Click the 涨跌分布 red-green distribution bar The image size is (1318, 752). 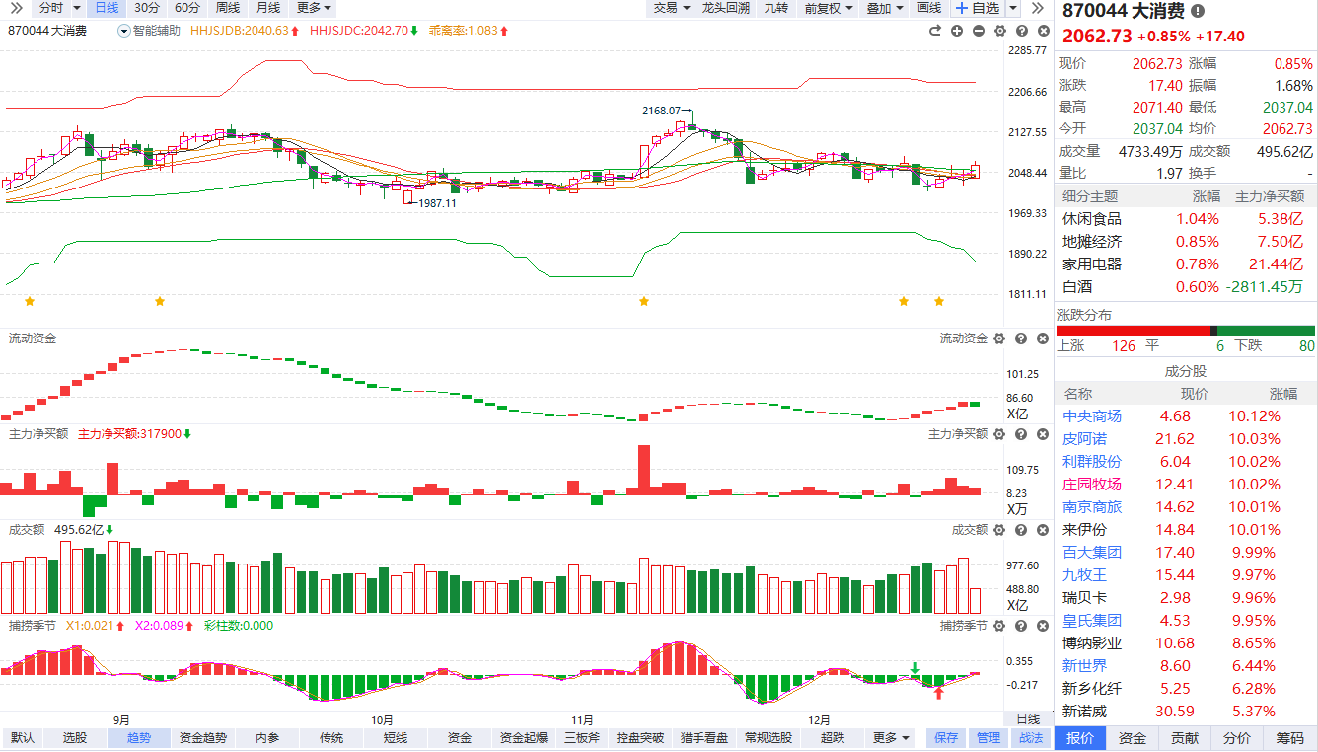click(x=1185, y=331)
